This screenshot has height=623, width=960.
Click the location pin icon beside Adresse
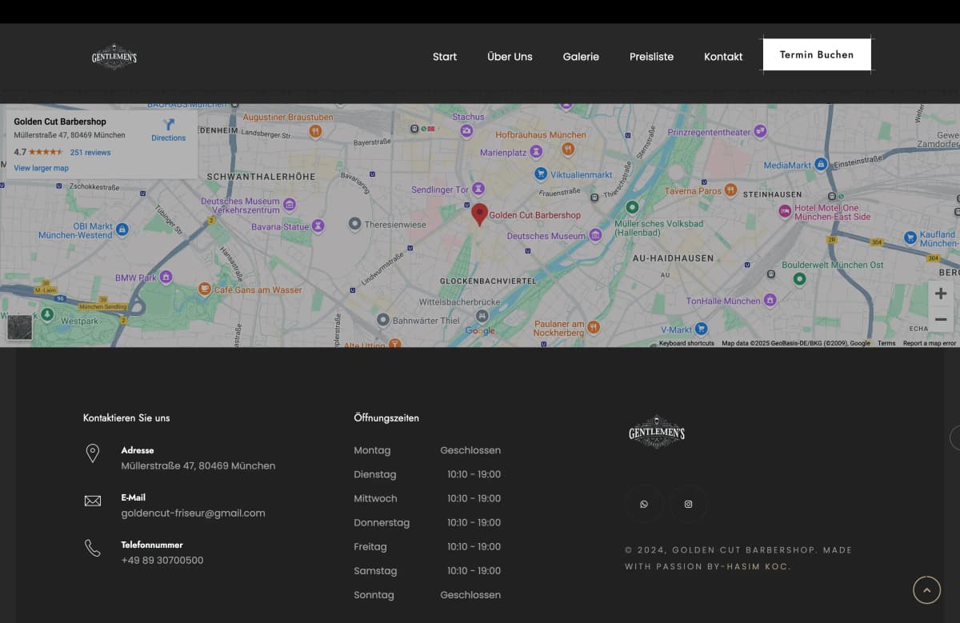(93, 454)
